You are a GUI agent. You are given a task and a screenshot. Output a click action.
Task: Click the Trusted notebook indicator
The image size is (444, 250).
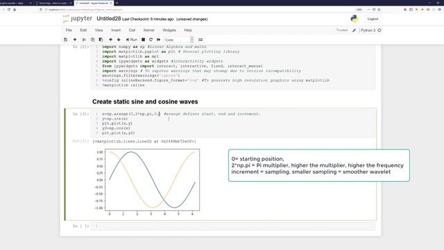pos(342,30)
